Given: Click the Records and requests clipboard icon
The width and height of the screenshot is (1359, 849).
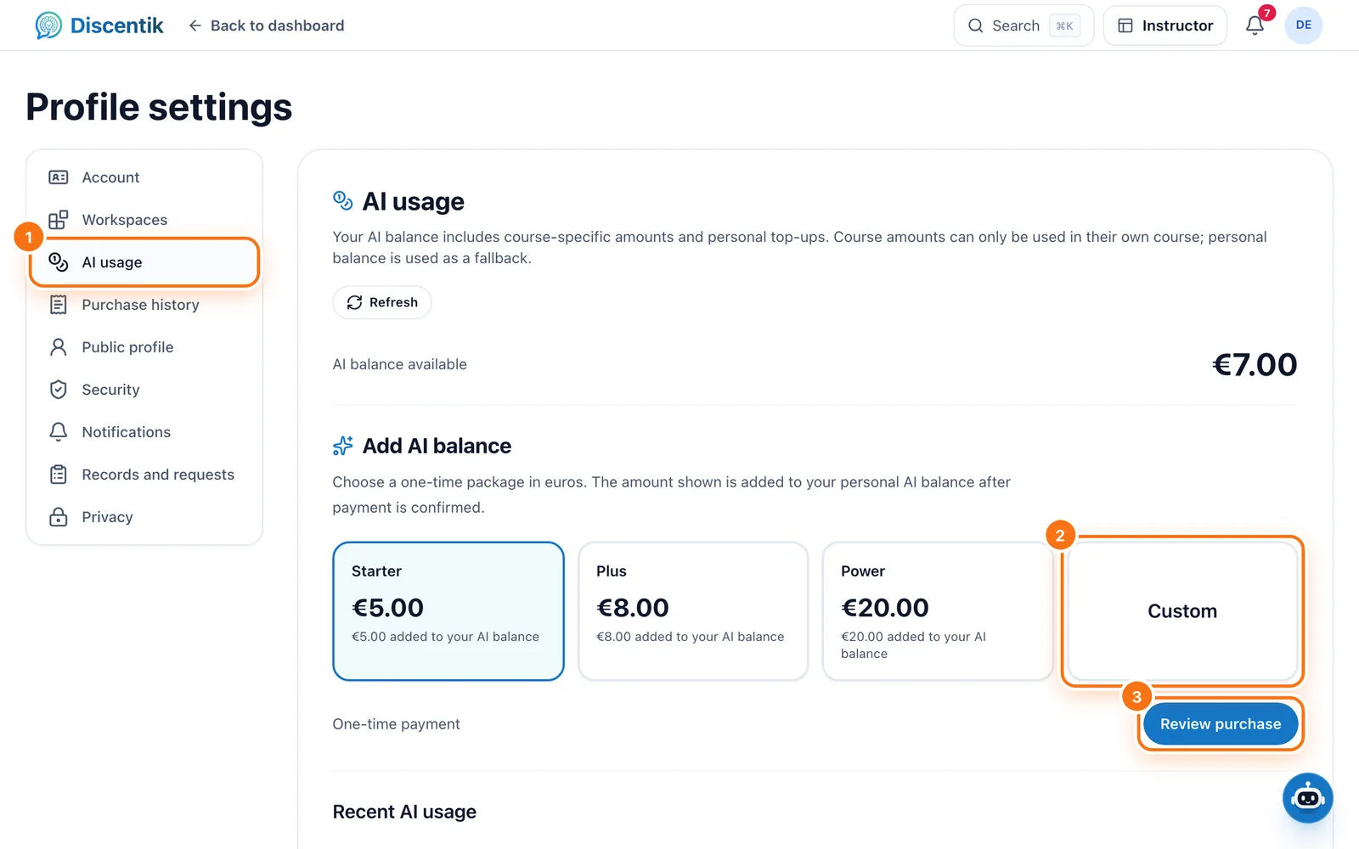Looking at the screenshot, I should [59, 475].
